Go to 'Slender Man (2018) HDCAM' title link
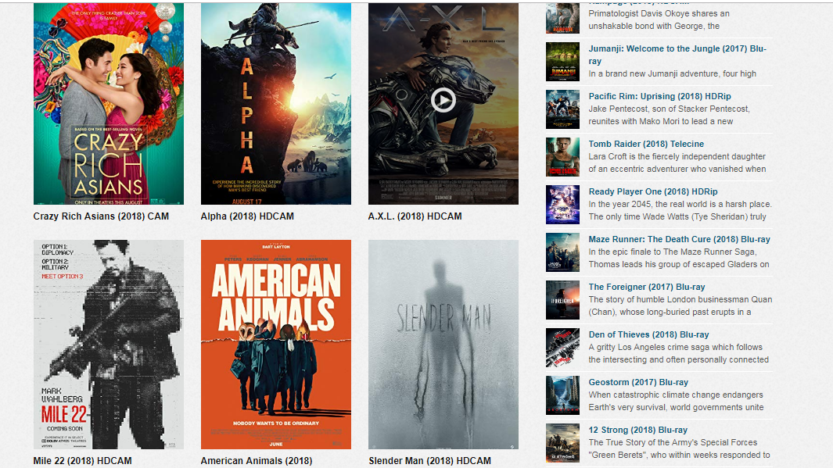This screenshot has width=833, height=468. (x=429, y=460)
